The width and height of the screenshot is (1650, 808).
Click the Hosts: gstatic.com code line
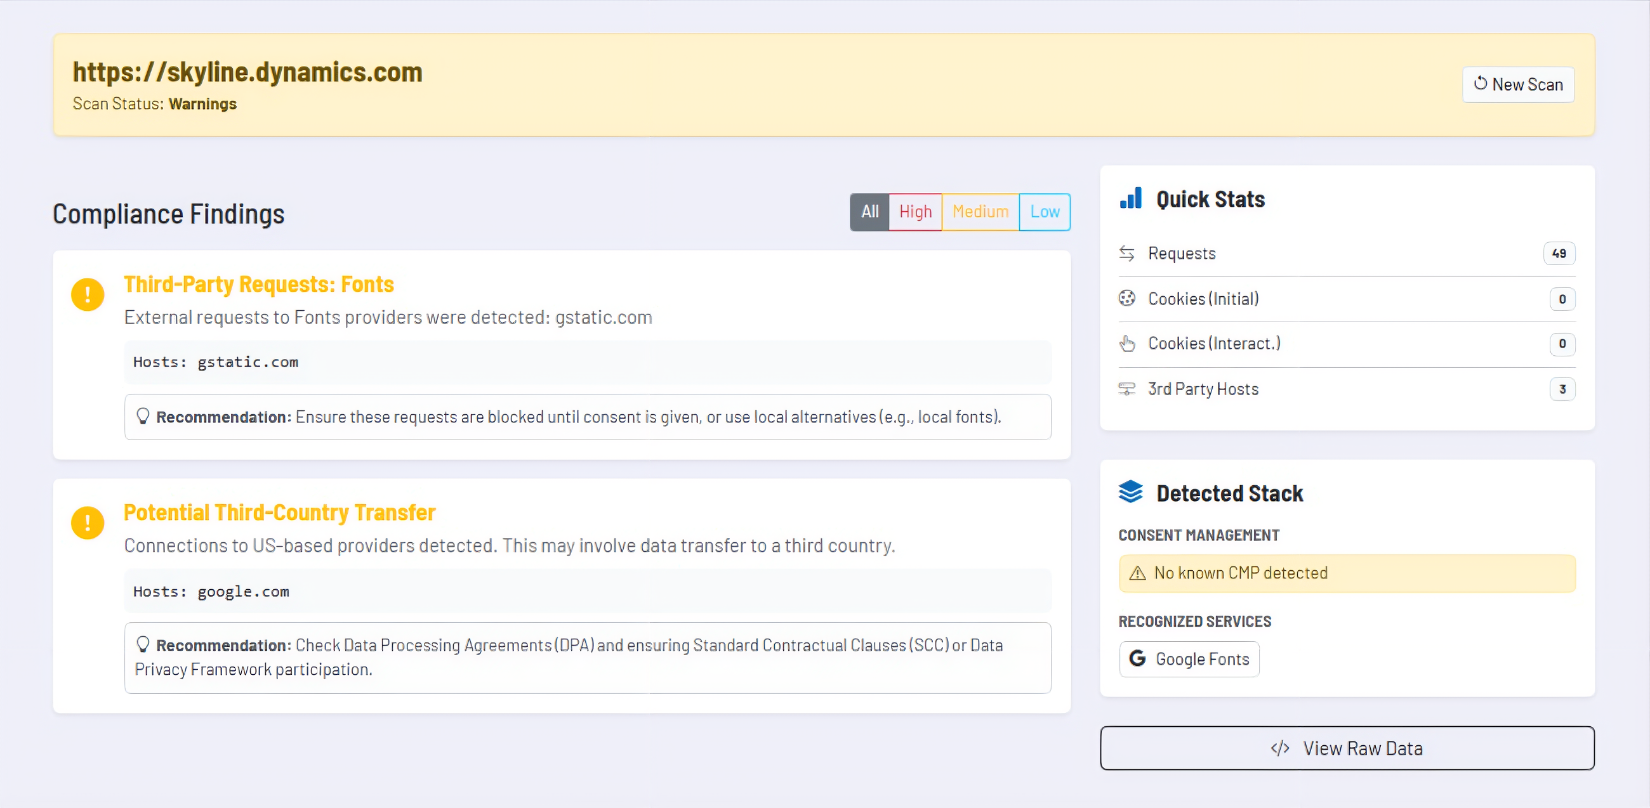pyautogui.click(x=588, y=362)
